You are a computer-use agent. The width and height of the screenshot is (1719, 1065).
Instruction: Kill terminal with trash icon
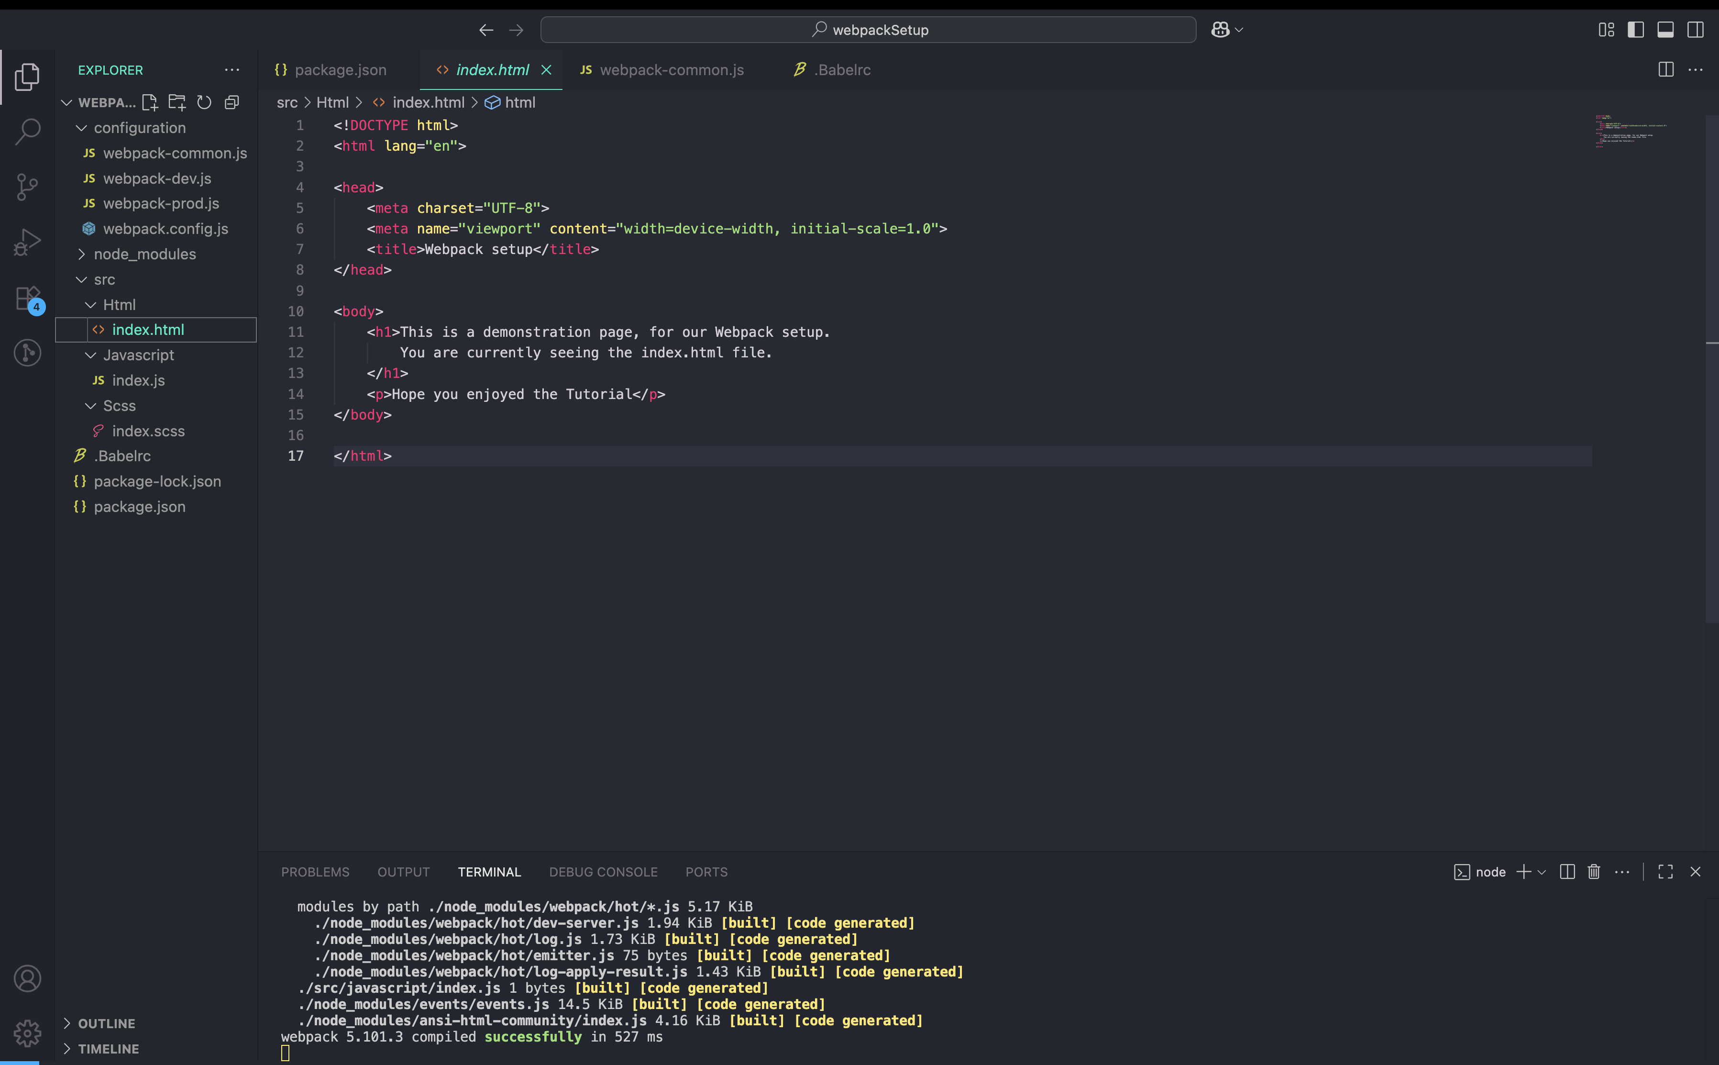tap(1595, 872)
